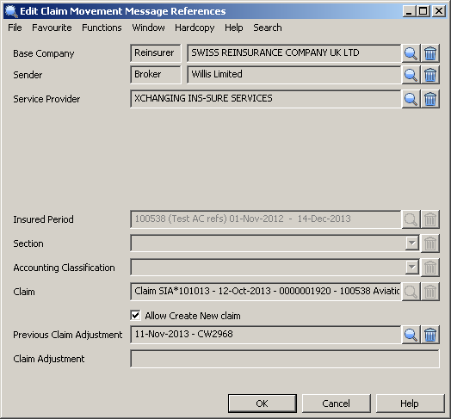The height and width of the screenshot is (419, 451).
Task: Expand the Section dropdown arrow
Action: click(x=412, y=243)
